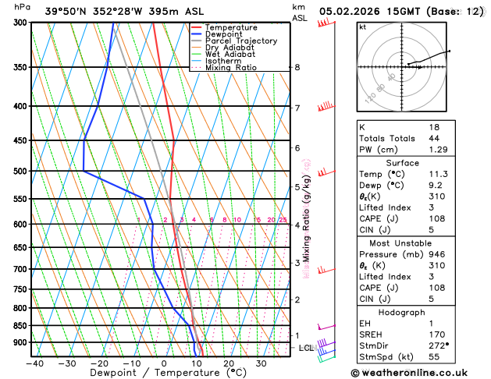Click the blue Dewpoint line swatch in legend

coord(197,34)
